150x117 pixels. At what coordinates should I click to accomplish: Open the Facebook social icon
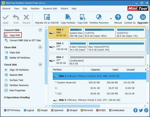(135, 110)
